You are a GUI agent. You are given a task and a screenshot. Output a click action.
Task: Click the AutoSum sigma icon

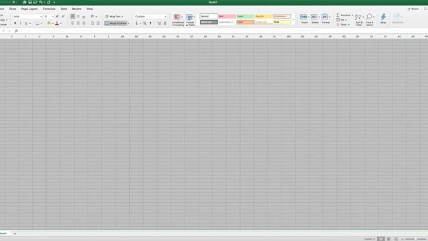338,15
